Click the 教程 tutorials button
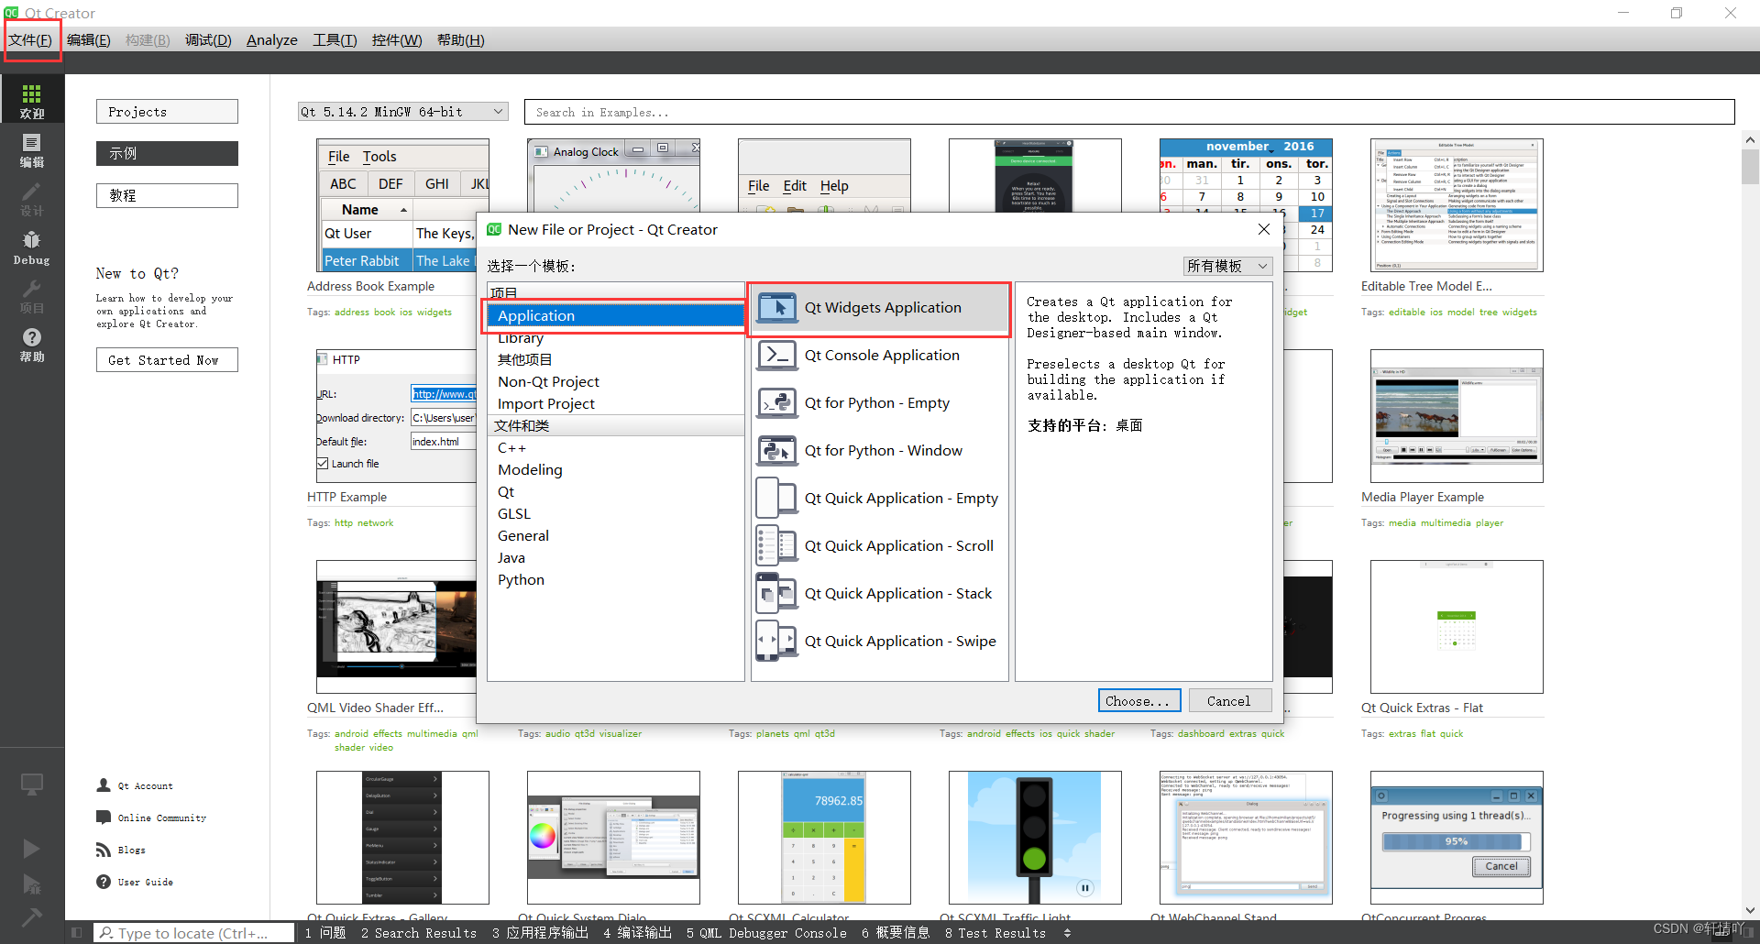 click(x=167, y=196)
